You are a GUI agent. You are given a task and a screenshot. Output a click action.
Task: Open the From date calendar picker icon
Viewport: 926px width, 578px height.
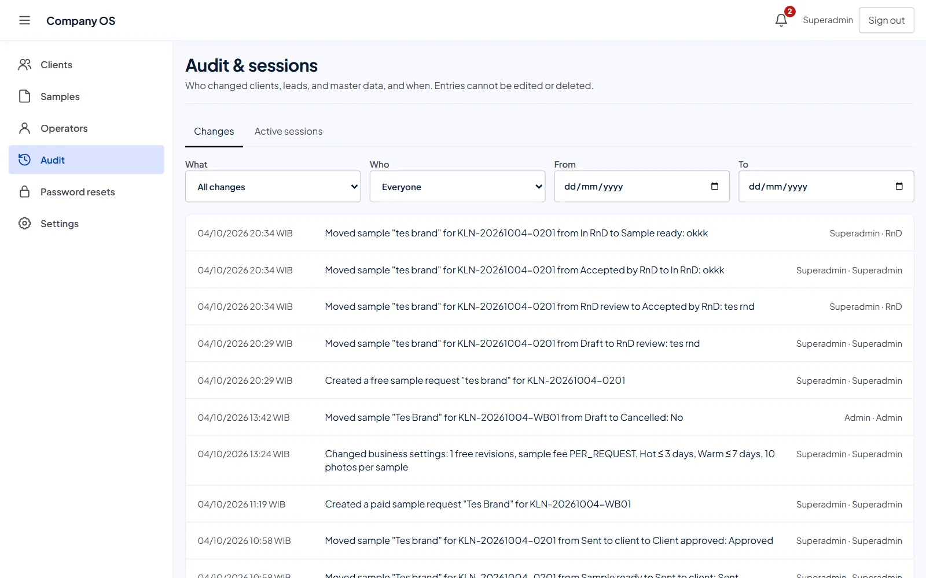click(715, 186)
